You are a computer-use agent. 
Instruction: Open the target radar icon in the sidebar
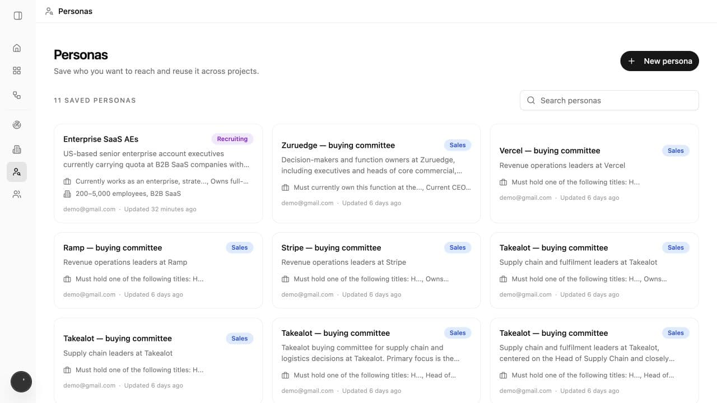[17, 125]
